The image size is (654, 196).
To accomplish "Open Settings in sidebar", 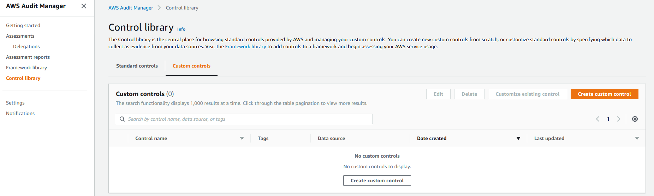I will coord(15,103).
